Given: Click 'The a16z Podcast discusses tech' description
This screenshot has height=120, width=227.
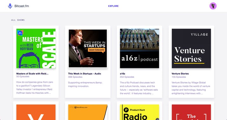Looking at the screenshot, I should coord(139,88).
